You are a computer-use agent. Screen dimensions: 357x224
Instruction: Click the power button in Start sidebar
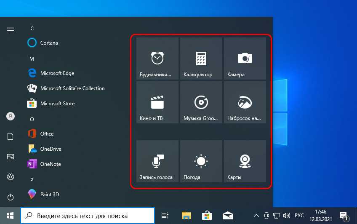point(11,197)
